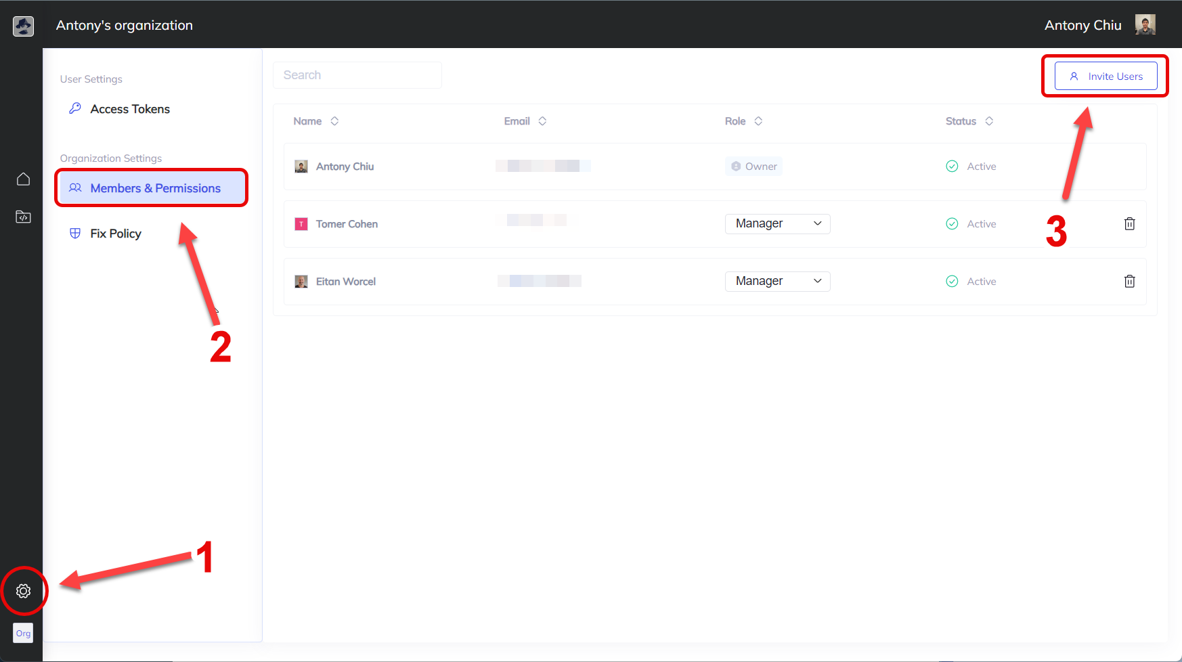Expand Eitan Worcel's Manager role dropdown
The image size is (1182, 662).
777,282
